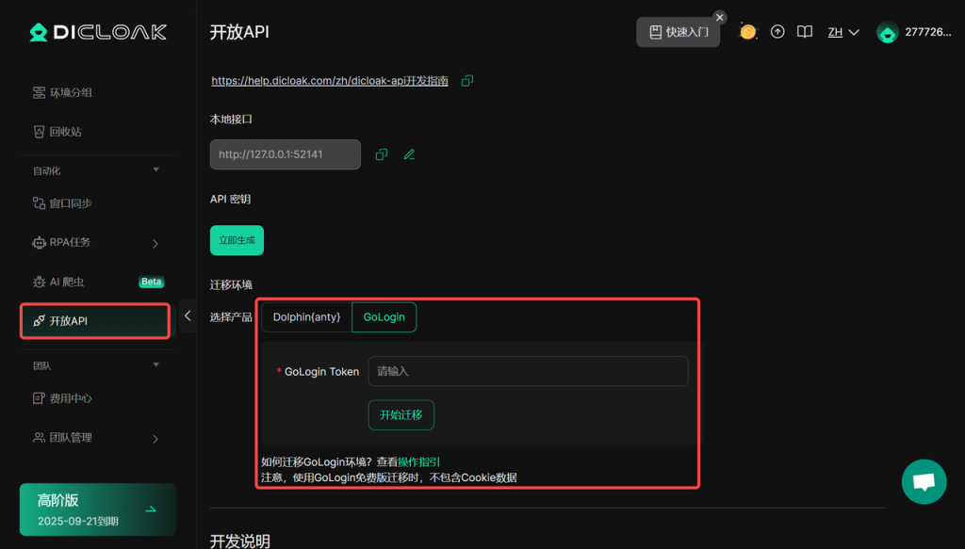Expand the RPA任务 submenu chevron
Image resolution: width=965 pixels, height=549 pixels.
coord(155,244)
